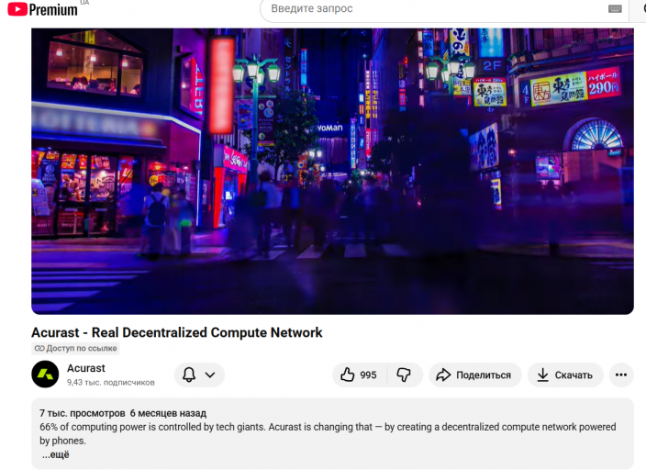Viewport: 646px width, 470px height.
Task: Click the video player frame
Action: 332,171
